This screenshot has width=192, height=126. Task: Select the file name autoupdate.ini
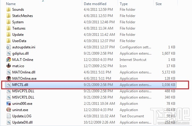[x=24, y=47]
